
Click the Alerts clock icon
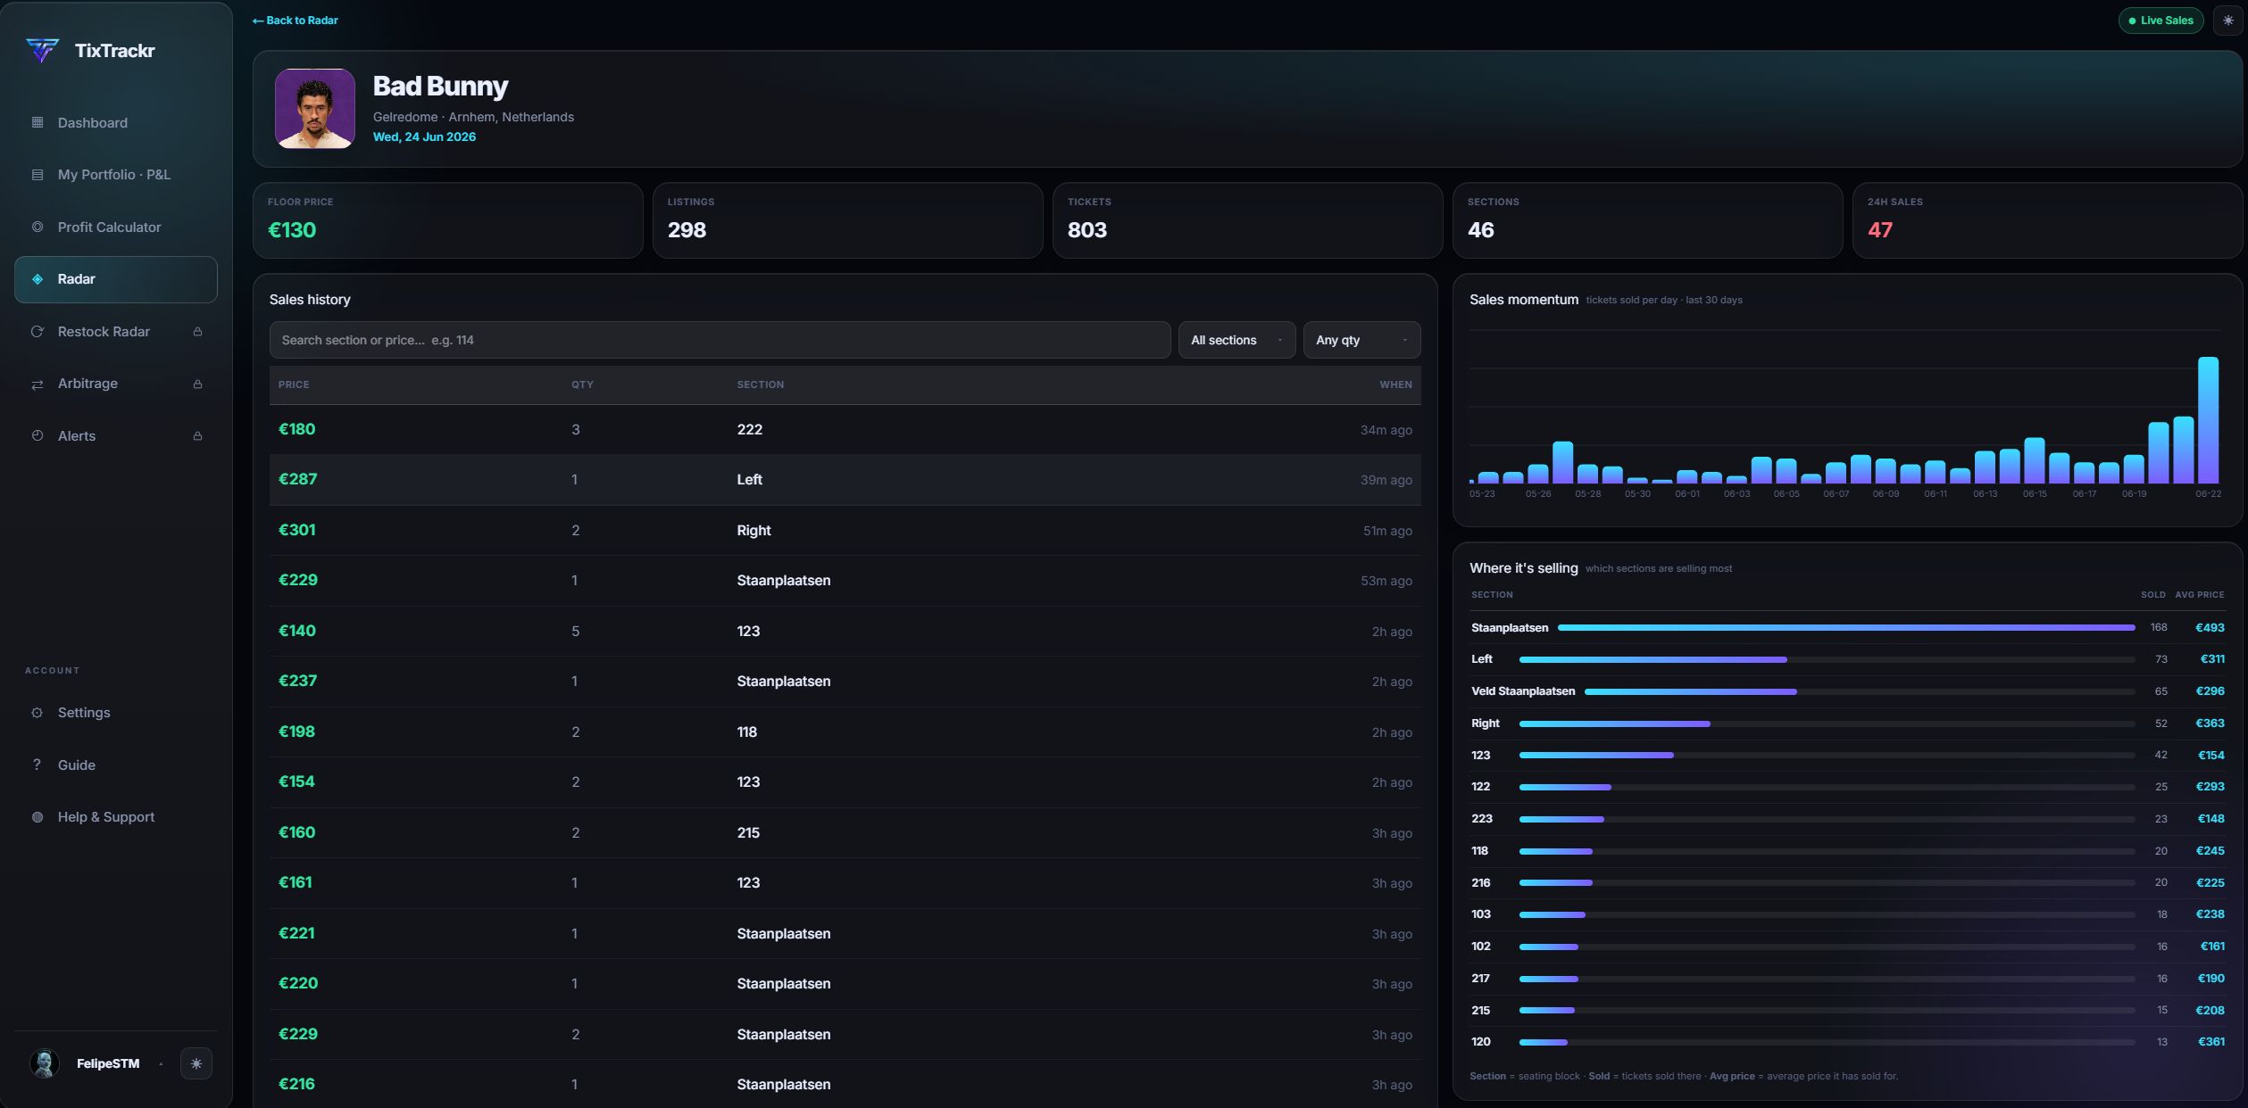[37, 435]
